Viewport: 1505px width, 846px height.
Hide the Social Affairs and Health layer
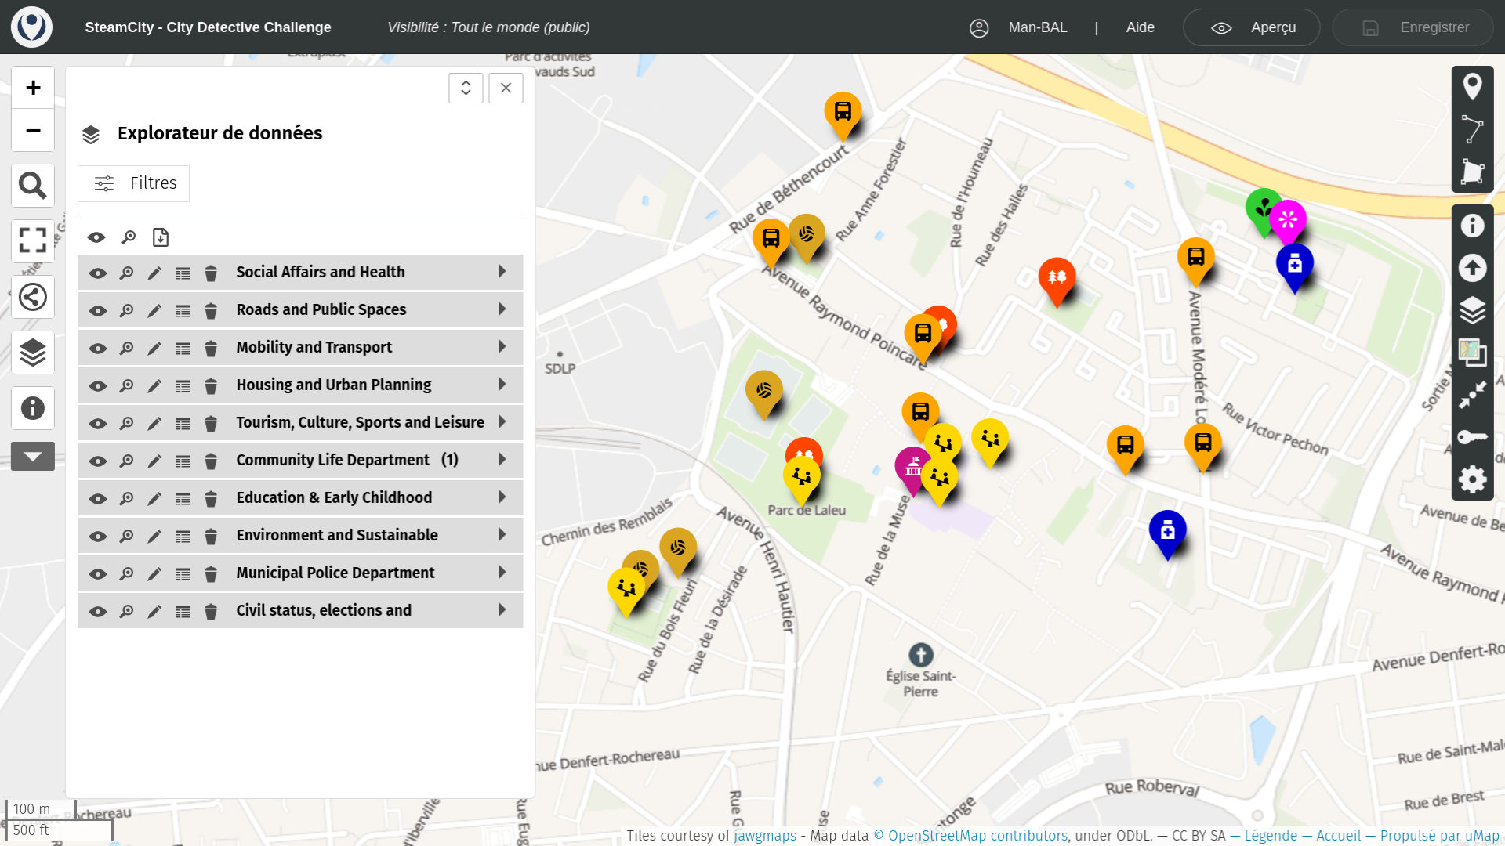click(98, 273)
